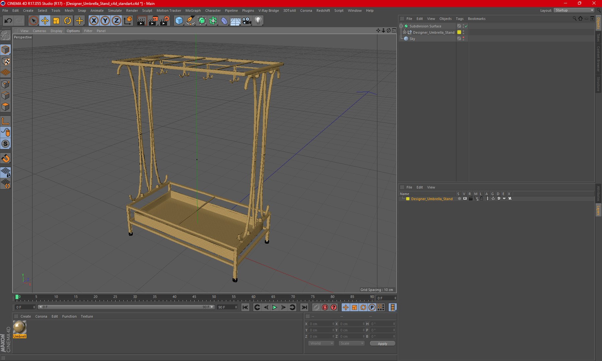Open Edit Render Settings icon
602x361 pixels.
tap(164, 21)
